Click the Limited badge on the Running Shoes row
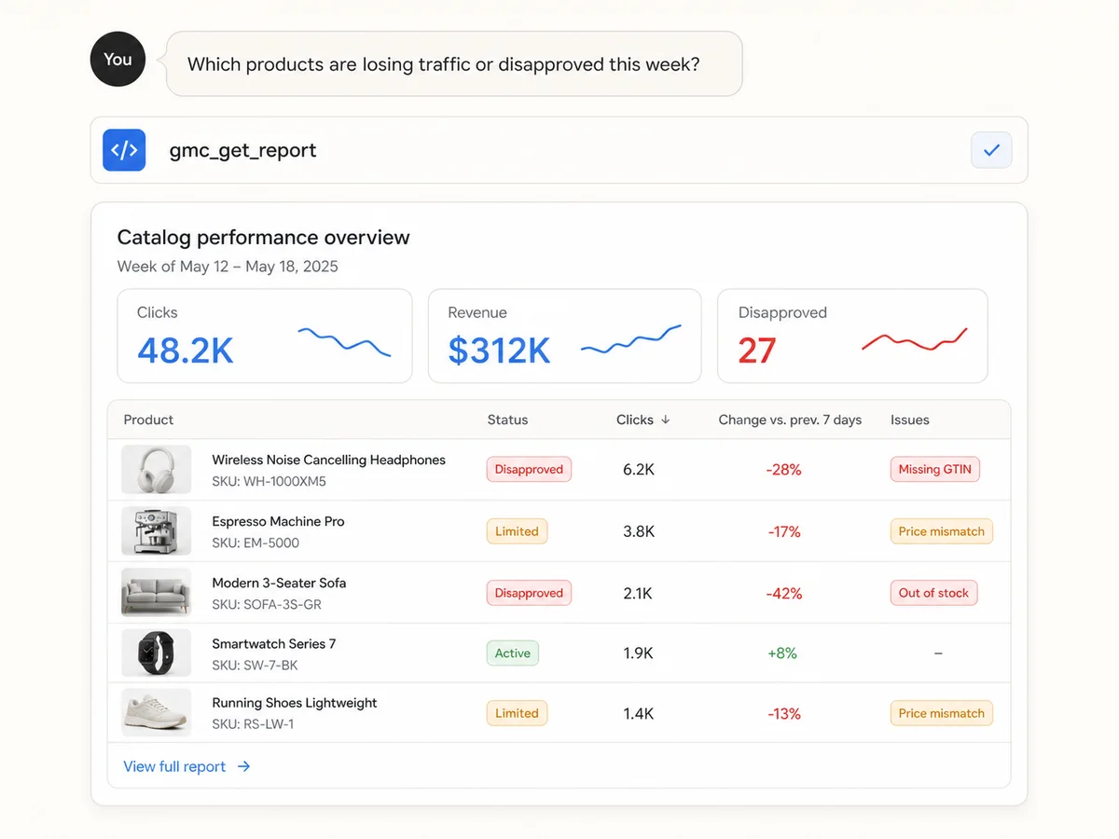Image resolution: width=1119 pixels, height=839 pixels. (517, 713)
